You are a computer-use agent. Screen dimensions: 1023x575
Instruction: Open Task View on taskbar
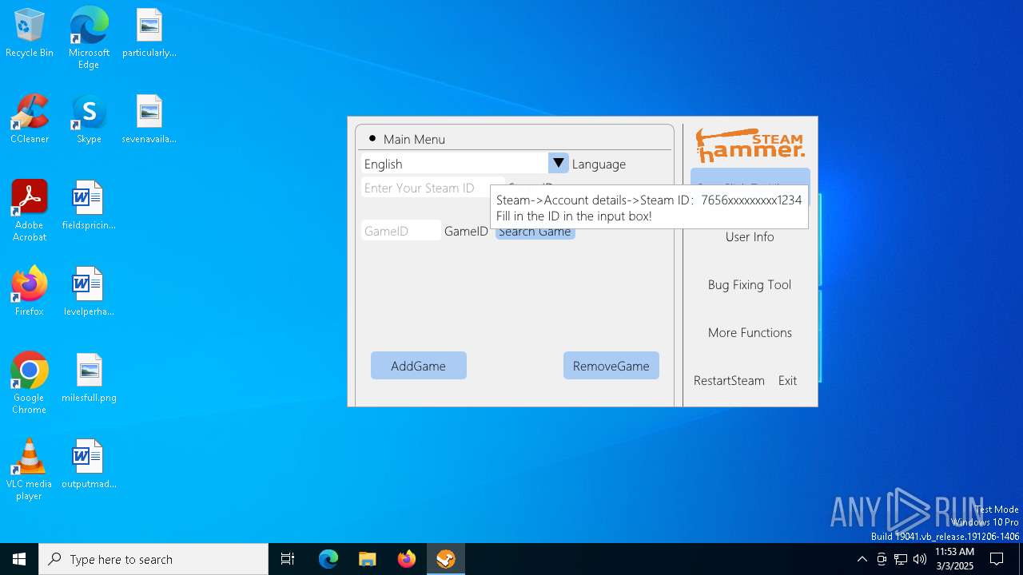288,559
